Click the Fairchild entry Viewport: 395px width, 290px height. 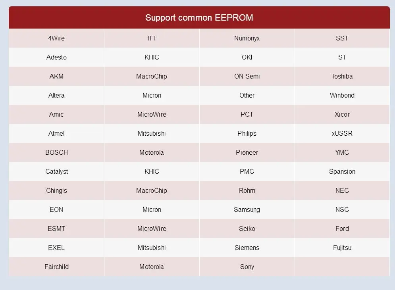pyautogui.click(x=56, y=267)
